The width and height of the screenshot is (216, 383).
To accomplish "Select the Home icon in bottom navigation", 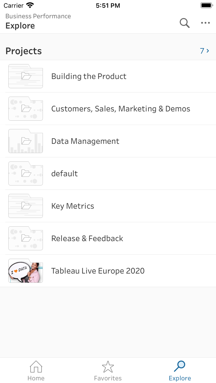I will click(36, 367).
